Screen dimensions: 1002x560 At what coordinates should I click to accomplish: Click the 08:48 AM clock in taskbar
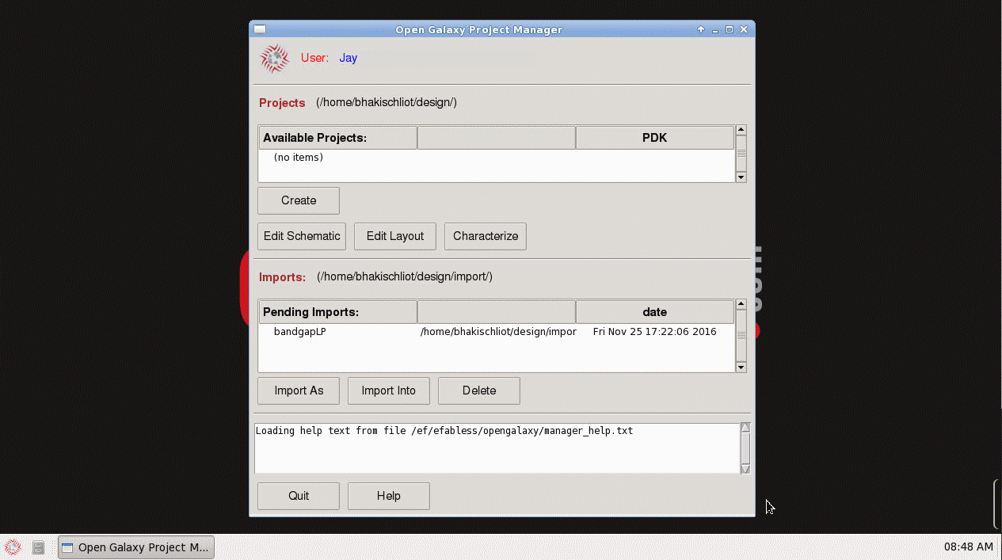[969, 547]
